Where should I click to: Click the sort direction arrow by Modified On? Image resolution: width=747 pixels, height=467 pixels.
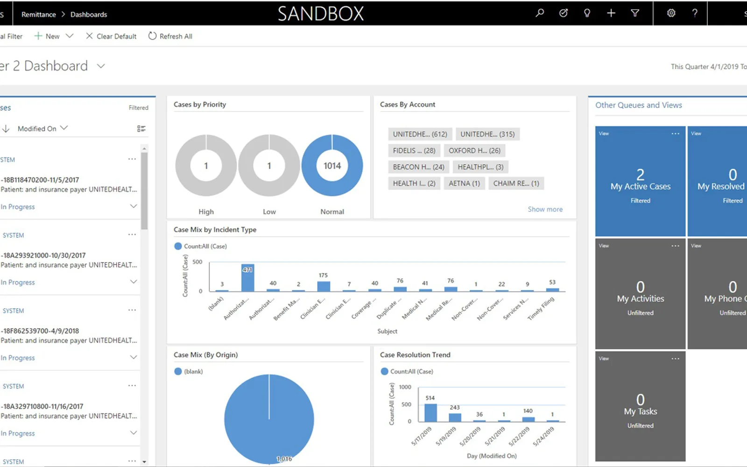[6, 128]
